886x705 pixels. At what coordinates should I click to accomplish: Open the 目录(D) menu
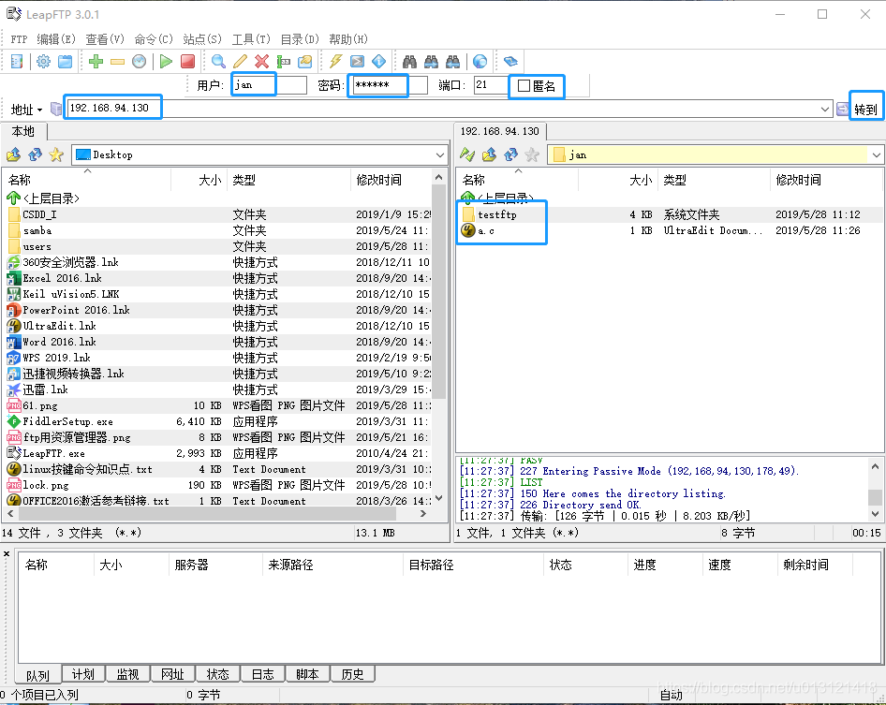coord(300,39)
